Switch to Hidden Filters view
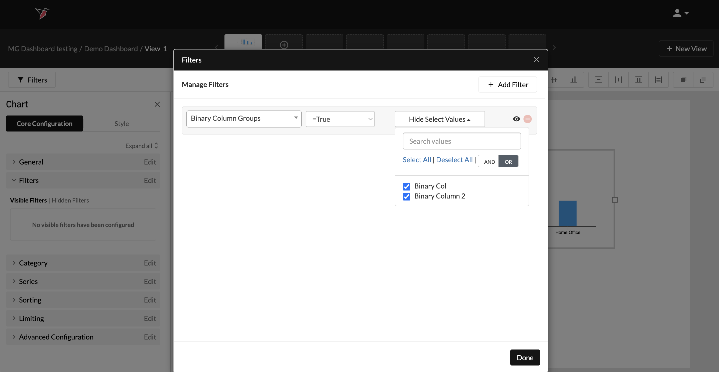This screenshot has height=372, width=719. (70, 200)
